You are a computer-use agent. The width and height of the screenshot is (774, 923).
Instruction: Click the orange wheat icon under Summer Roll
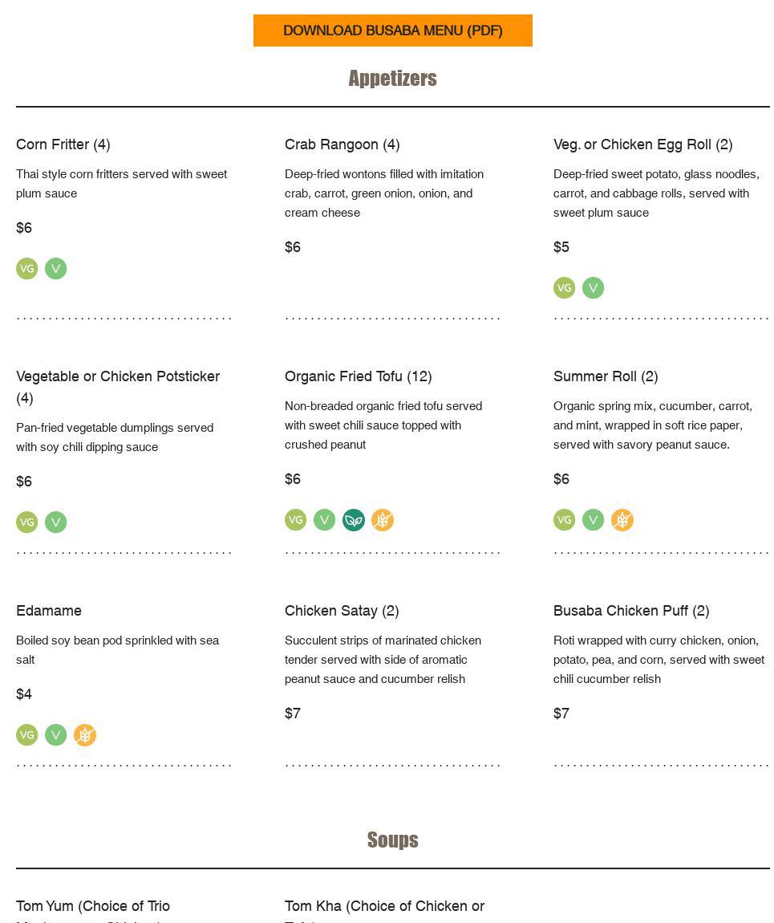pyautogui.click(x=622, y=520)
